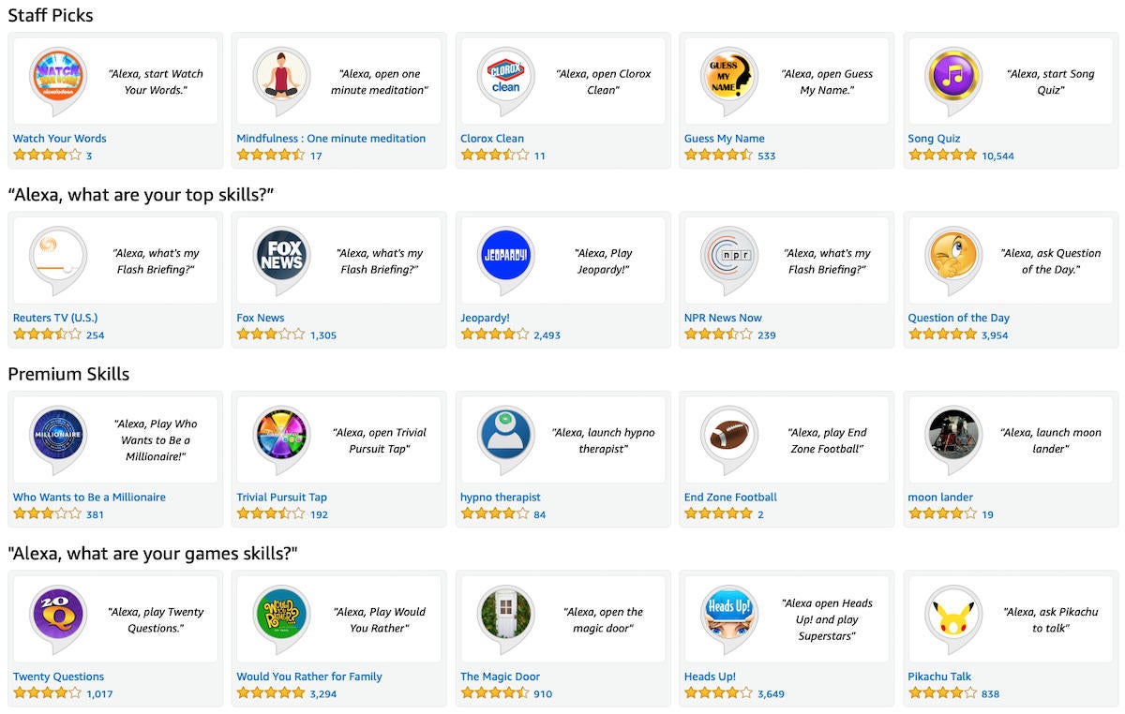
Task: Select the hypno therapist skill icon
Action: point(505,439)
